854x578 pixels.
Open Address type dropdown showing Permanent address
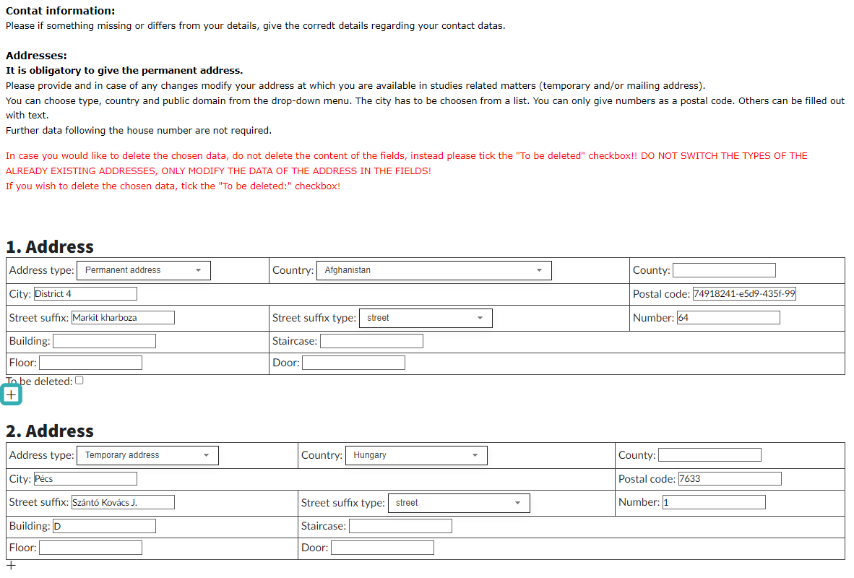(143, 270)
